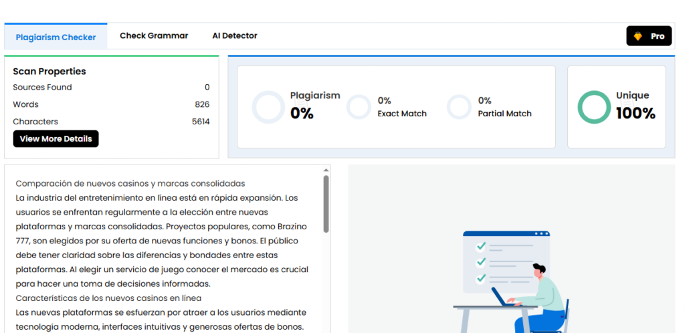Image resolution: width=685 pixels, height=333 pixels.
Task: Switch to the Plagiarism Checker tab
Action: click(x=56, y=37)
